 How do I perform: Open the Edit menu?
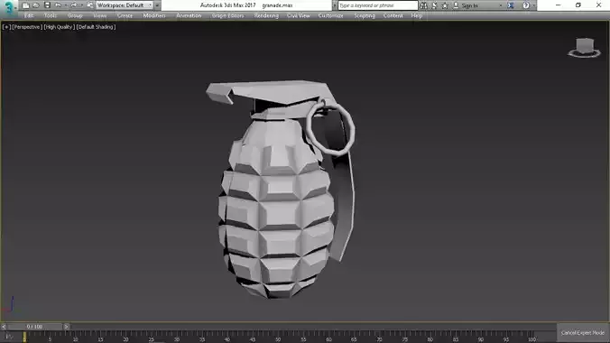pos(29,16)
